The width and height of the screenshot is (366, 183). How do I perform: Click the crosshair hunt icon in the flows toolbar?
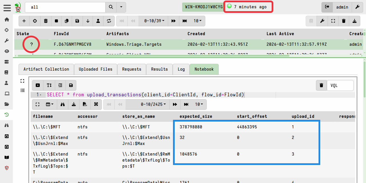coord(35,21)
